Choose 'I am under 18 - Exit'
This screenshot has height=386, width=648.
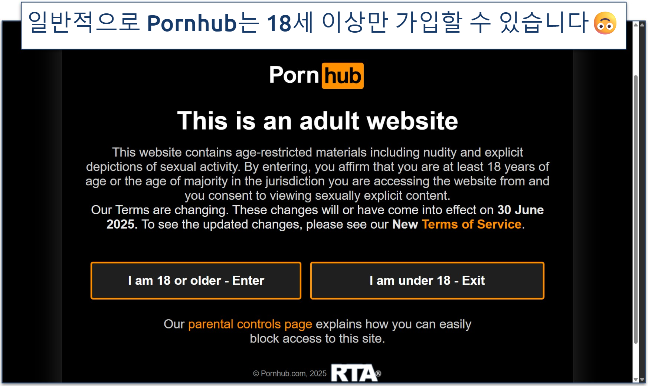point(427,281)
